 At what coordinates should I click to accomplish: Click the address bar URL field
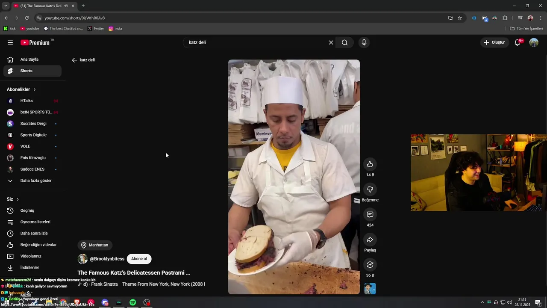point(244,18)
